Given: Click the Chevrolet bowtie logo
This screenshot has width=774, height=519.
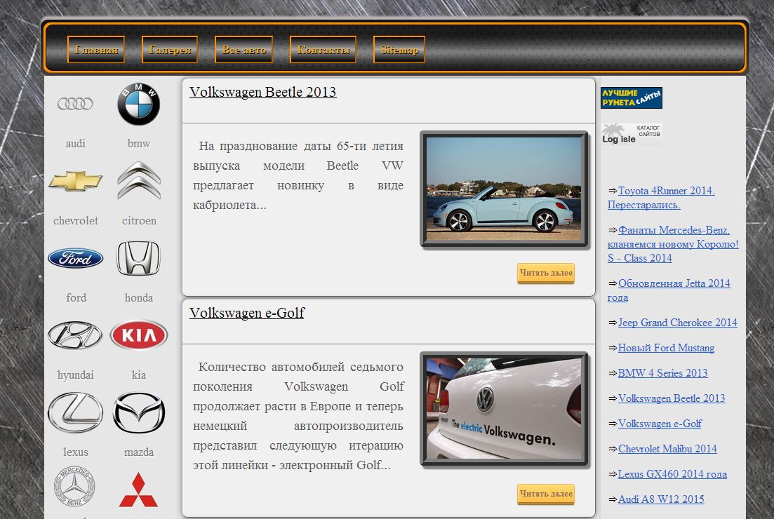Looking at the screenshot, I should click(76, 181).
